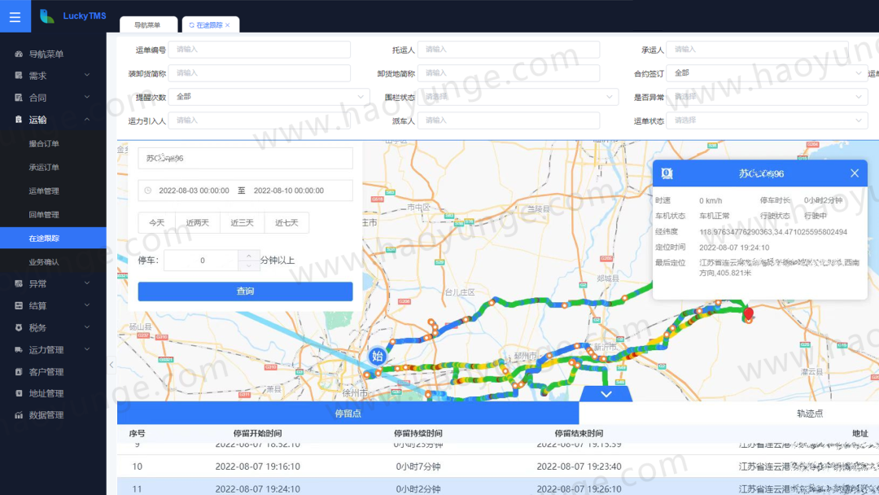Close the 在途跟踪 tab
This screenshot has height=495, width=879.
pos(228,25)
